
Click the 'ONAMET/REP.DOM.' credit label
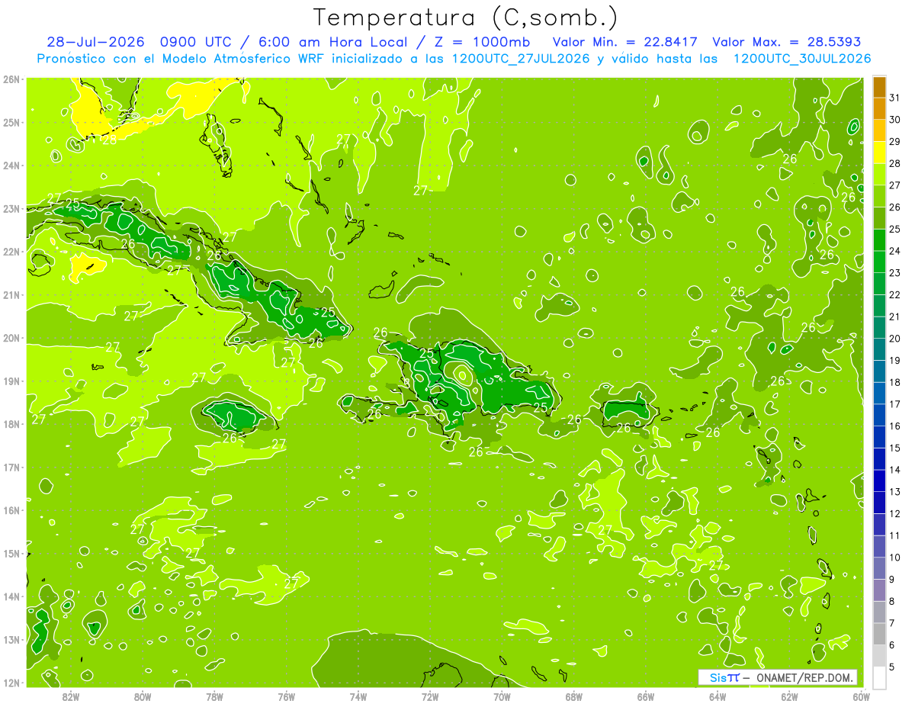[x=803, y=678]
